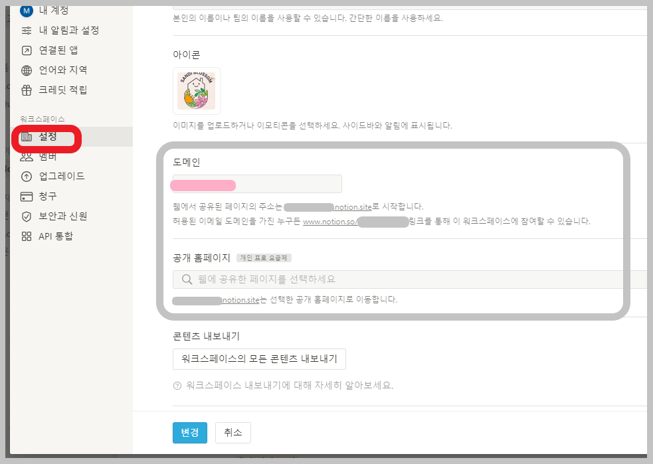Click the 취소 button
Screen dimensions: 653x464
233,432
